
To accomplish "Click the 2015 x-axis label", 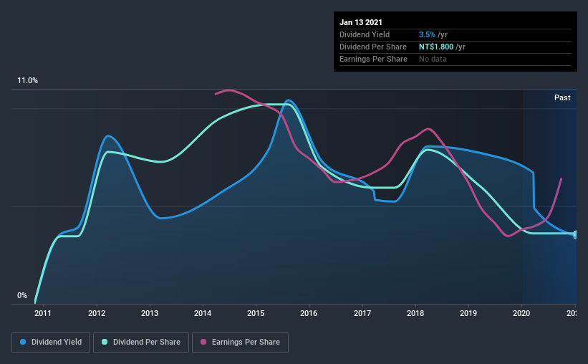I will click(x=256, y=313).
